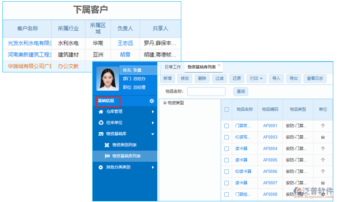Image resolution: width=337 pixels, height=202 pixels.
Task: Open the 打印 dropdown arrow
Action: click(x=262, y=78)
